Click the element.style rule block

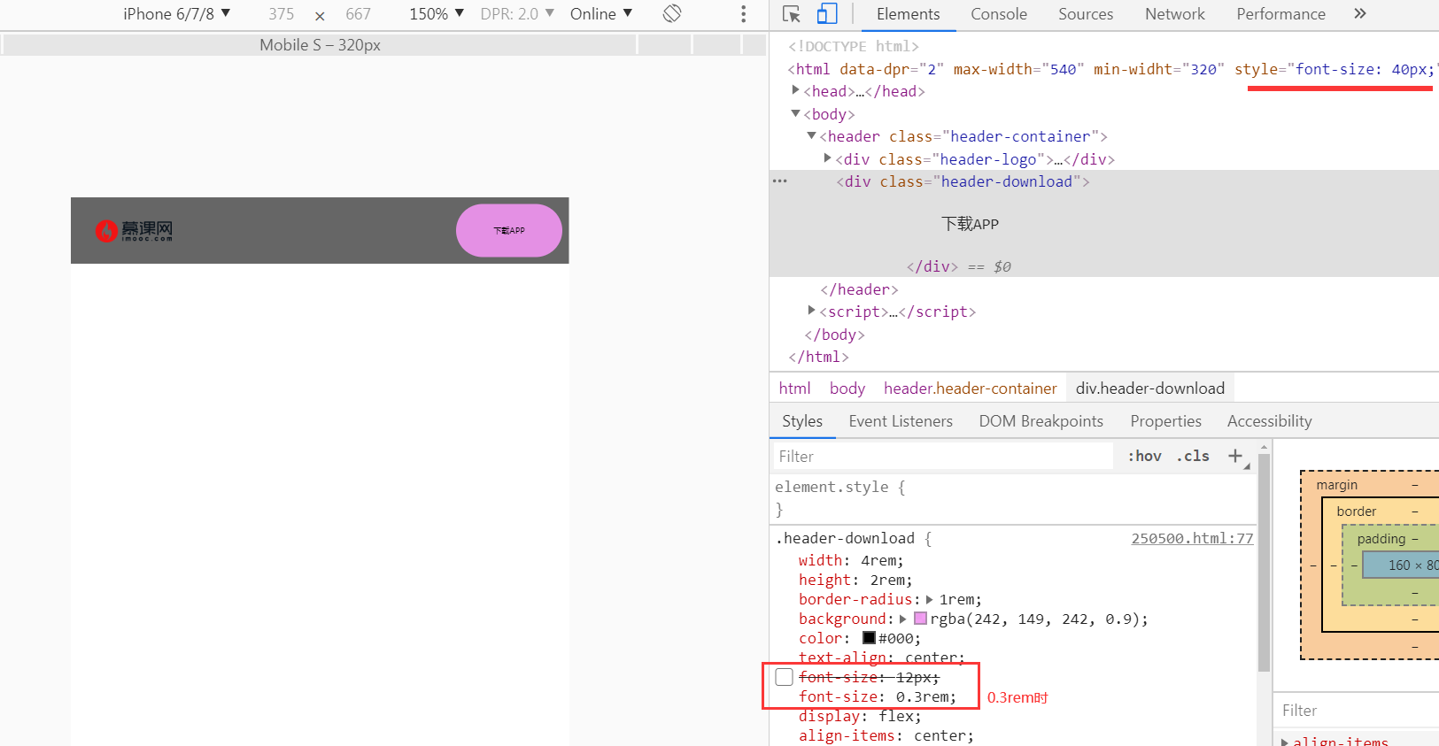[1014, 498]
